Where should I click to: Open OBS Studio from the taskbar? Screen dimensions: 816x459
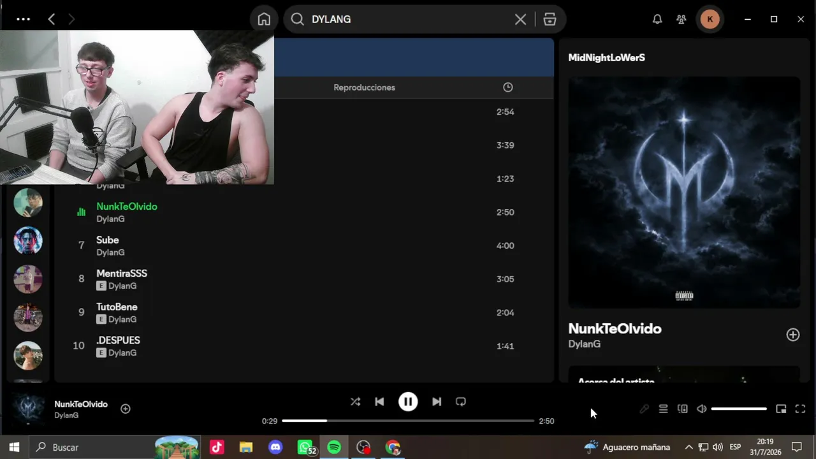363,447
